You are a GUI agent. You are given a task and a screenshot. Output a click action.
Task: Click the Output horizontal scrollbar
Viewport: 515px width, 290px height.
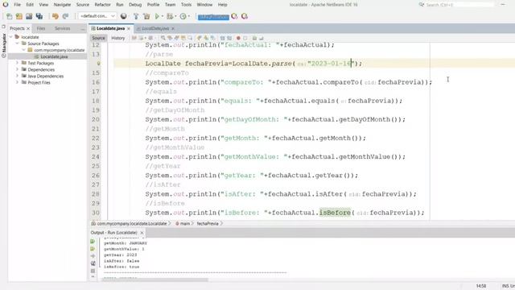[154, 280]
